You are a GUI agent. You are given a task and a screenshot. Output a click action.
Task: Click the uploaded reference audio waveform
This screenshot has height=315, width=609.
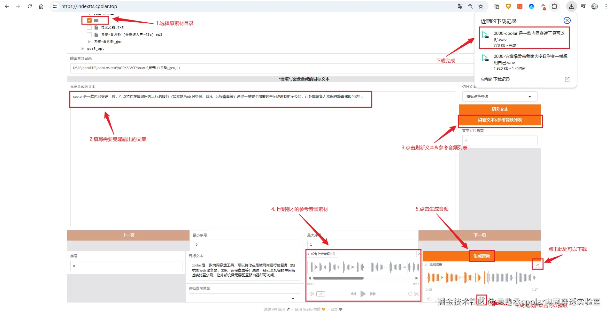(x=363, y=267)
